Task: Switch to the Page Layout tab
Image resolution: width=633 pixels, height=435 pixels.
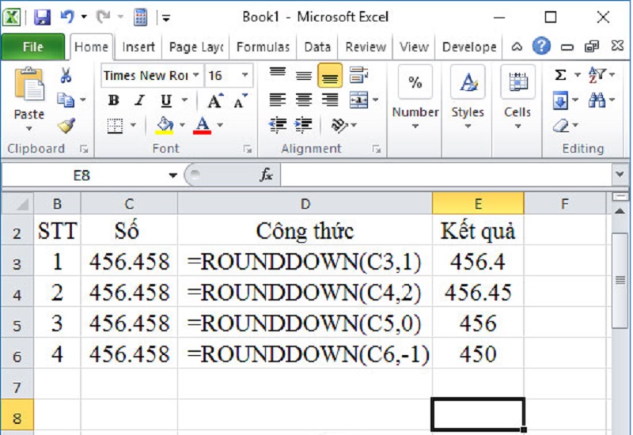Action: (196, 47)
